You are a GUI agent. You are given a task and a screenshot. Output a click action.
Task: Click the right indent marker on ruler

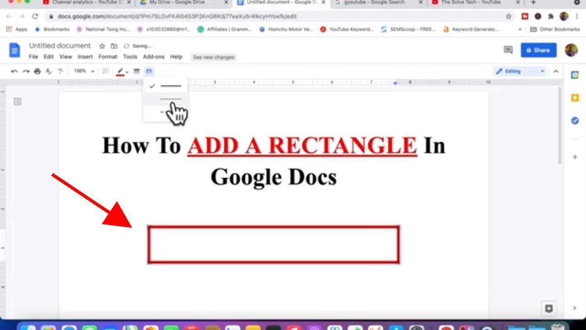point(395,82)
